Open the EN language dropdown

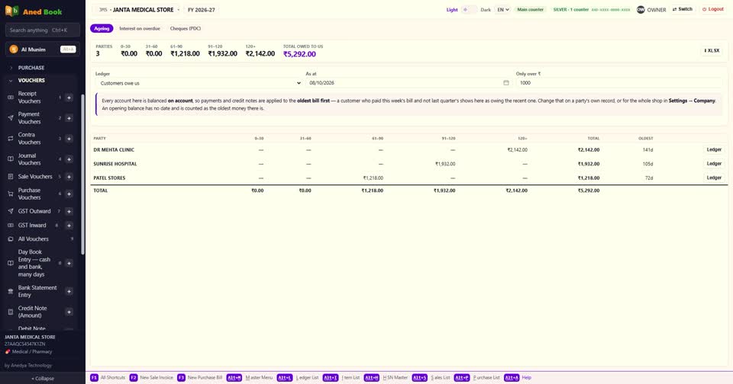[x=502, y=9]
